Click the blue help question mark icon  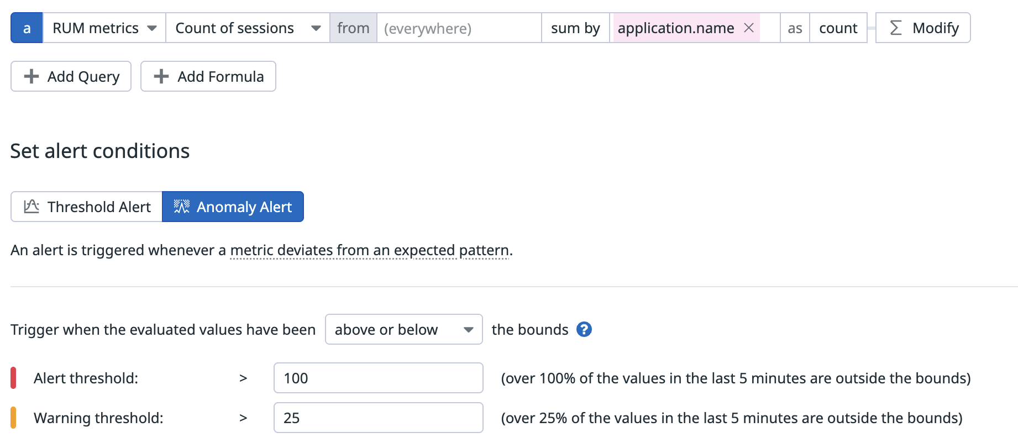pyautogui.click(x=584, y=330)
